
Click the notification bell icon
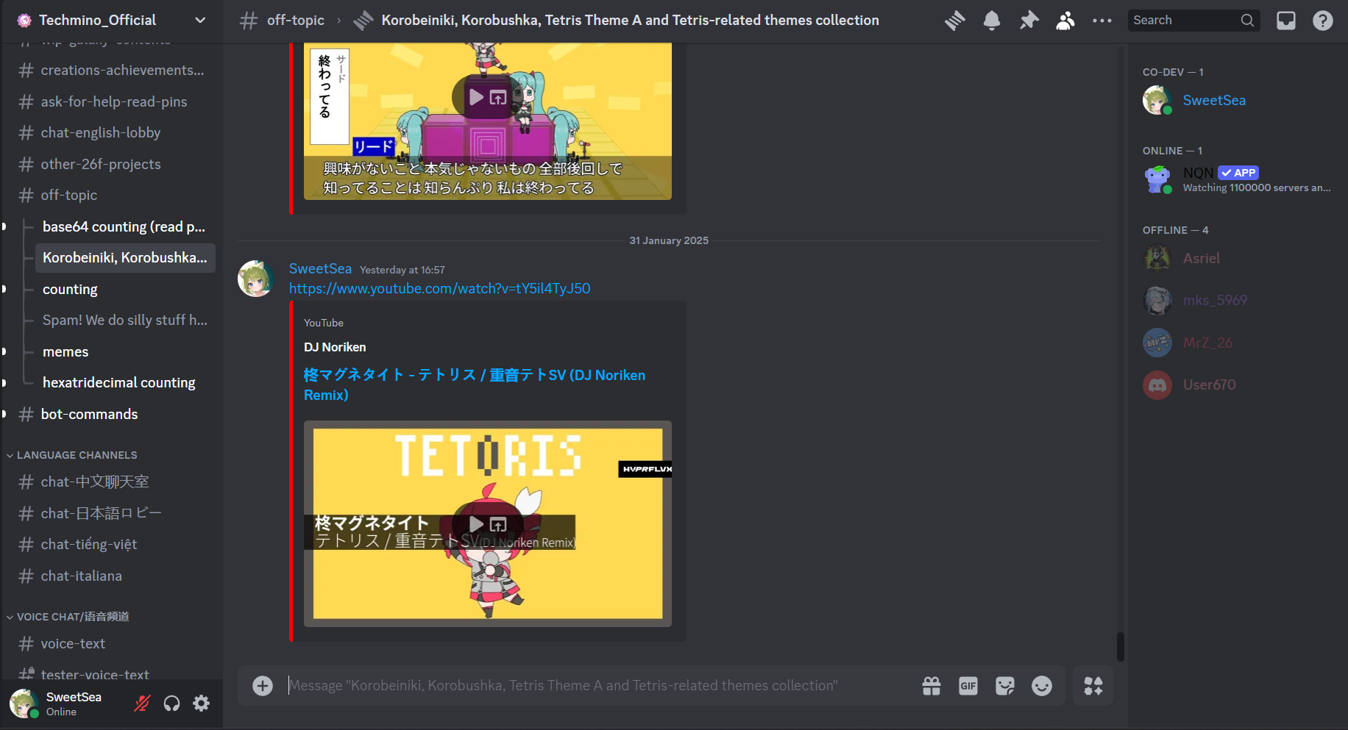tap(992, 21)
